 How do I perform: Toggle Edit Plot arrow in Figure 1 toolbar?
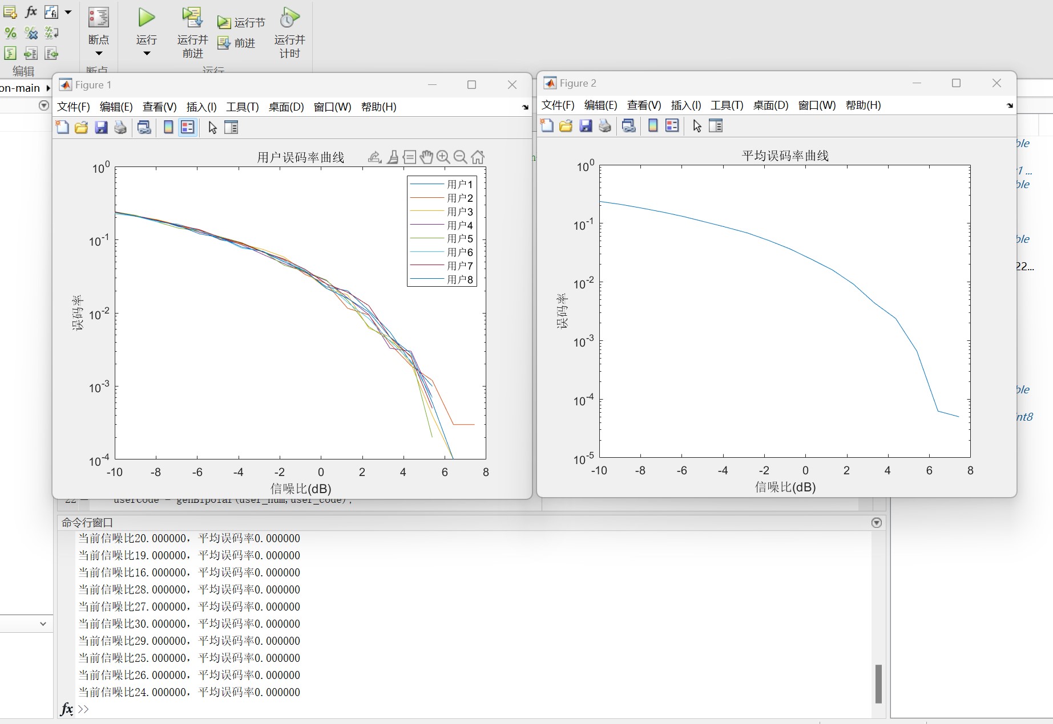(x=212, y=127)
